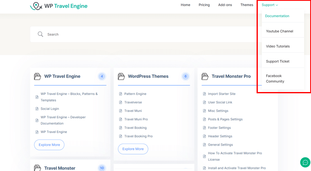Image resolution: width=311 pixels, height=171 pixels.
Task: Open the Pattern Engine doc link
Action: point(135,94)
